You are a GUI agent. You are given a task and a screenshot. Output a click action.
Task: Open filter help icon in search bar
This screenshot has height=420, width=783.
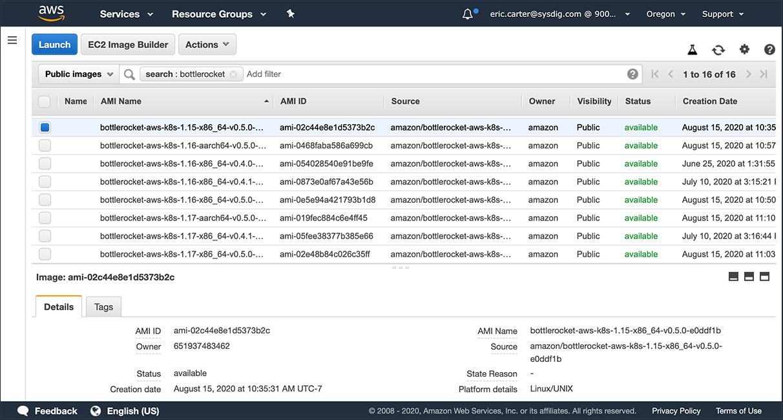632,74
